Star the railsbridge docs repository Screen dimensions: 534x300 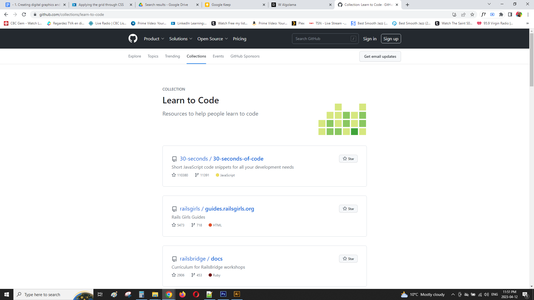pyautogui.click(x=348, y=259)
